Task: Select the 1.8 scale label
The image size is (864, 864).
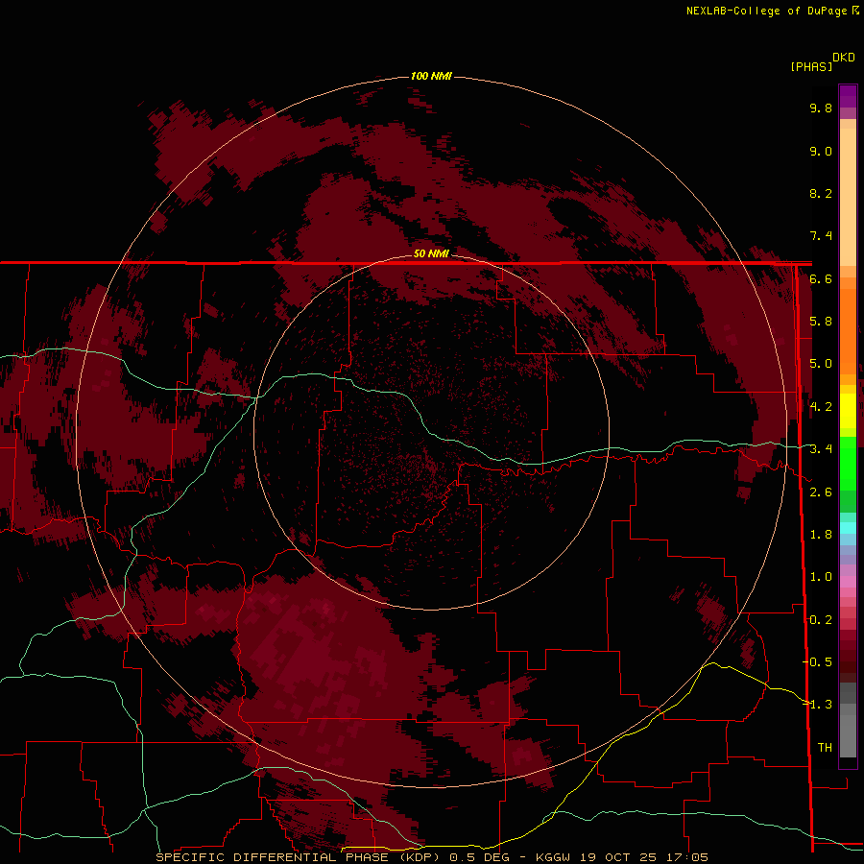Action: click(x=821, y=535)
